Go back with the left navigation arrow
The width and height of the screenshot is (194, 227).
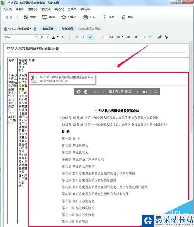pos(7,17)
